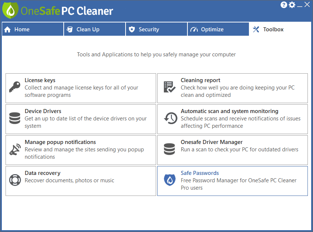
Task: Click 'Check how well you are doing' description
Action: [238, 91]
